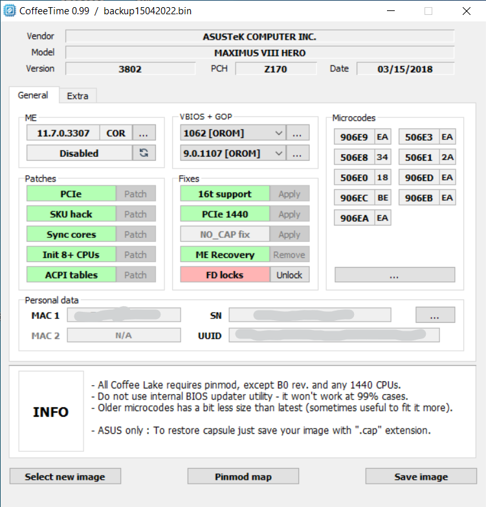Viewport: 486px width, 507px height.
Task: Click Remove beside ME Recovery
Action: coord(289,254)
